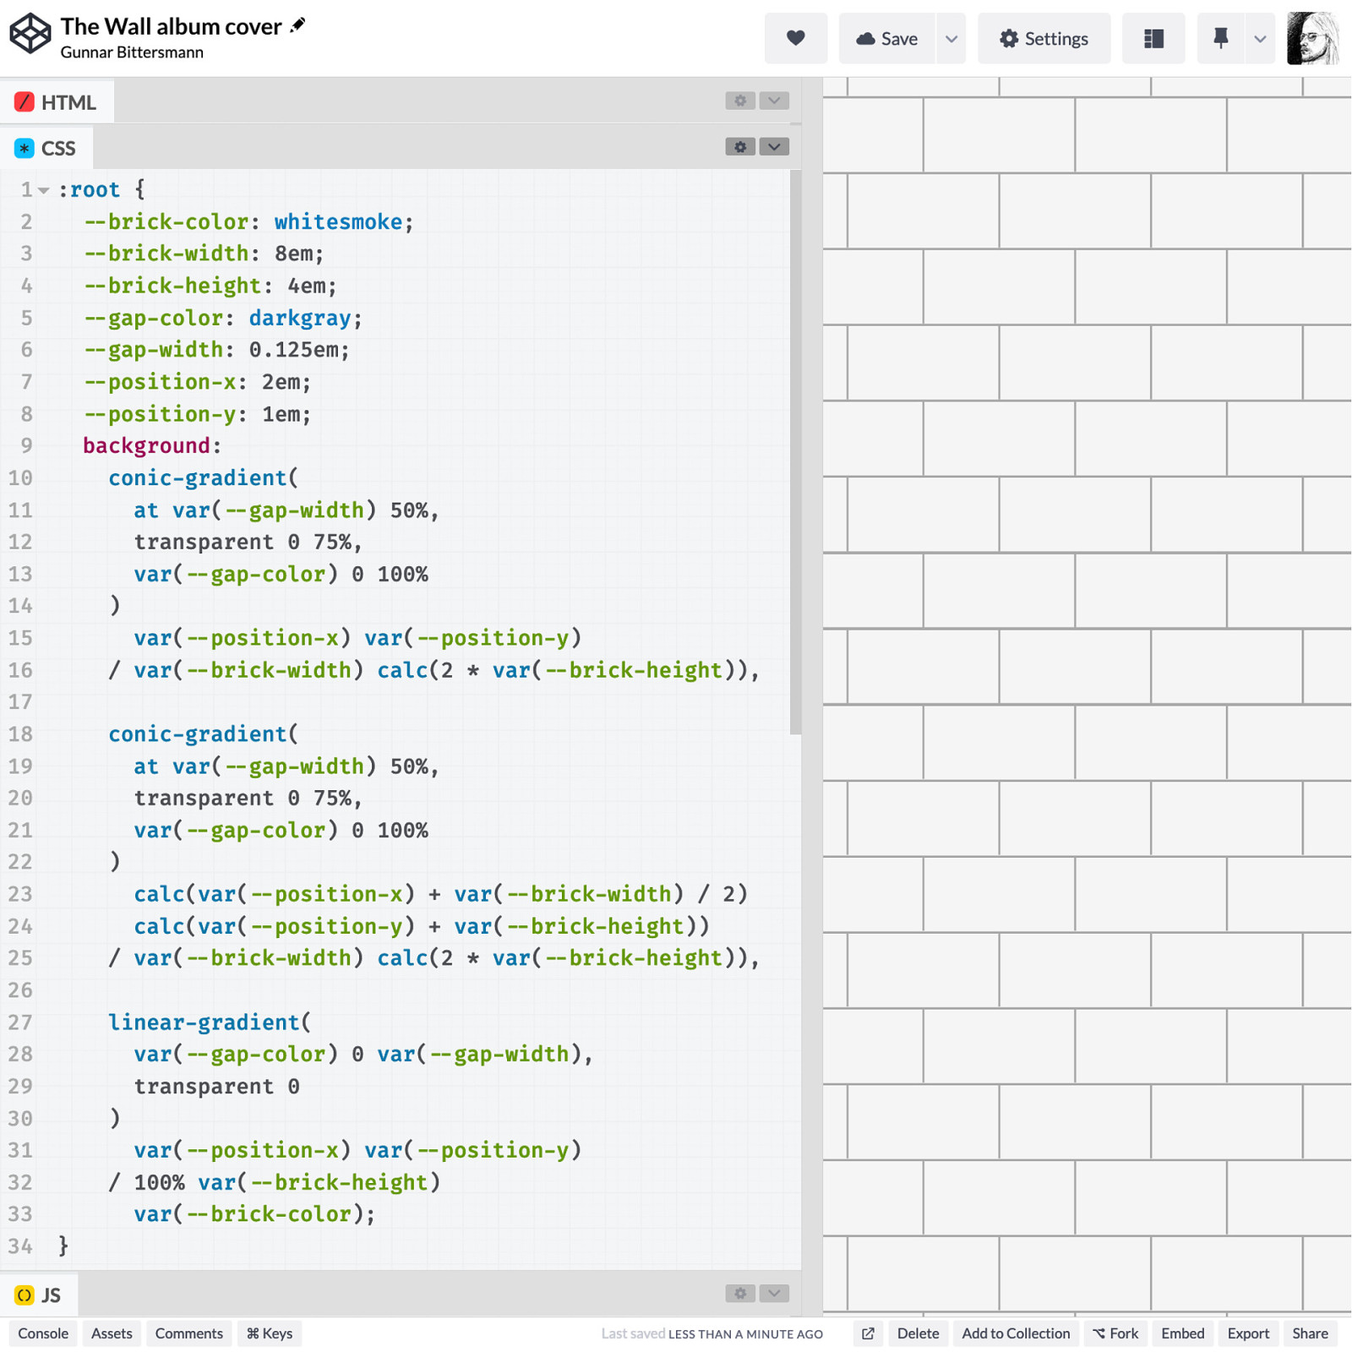Open the Assets panel
The width and height of the screenshot is (1352, 1352).
click(112, 1333)
